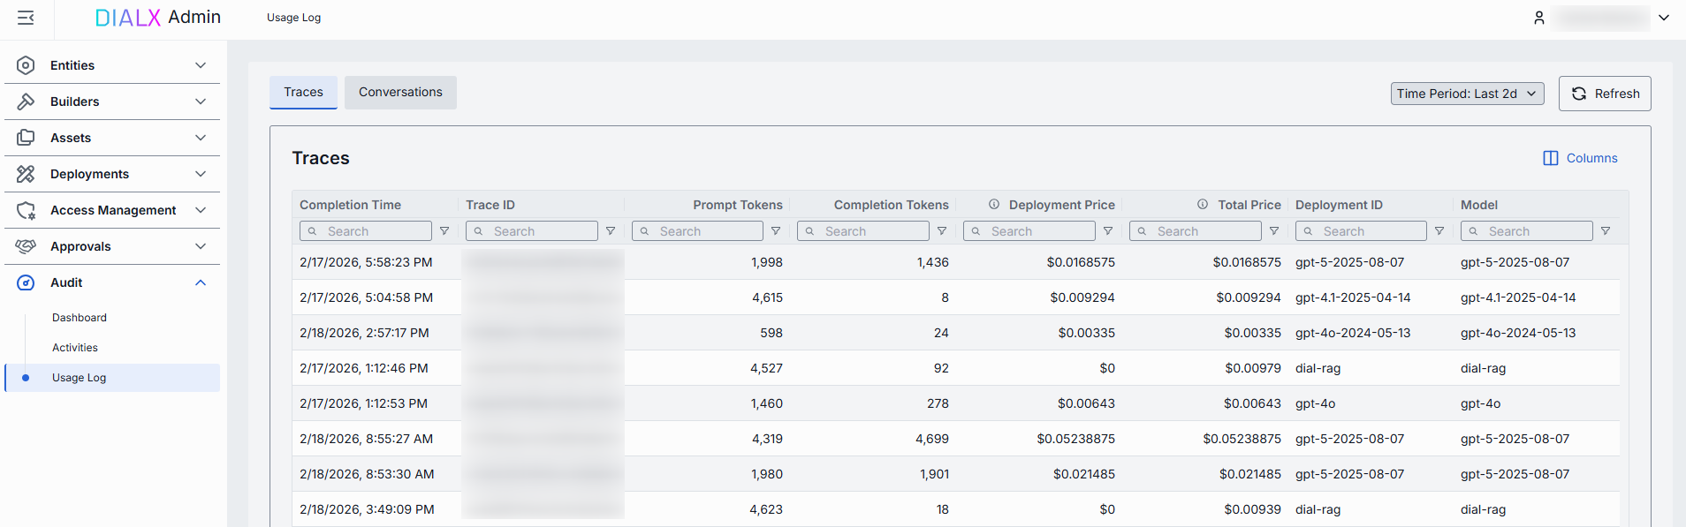Viewport: 1686px width, 527px height.
Task: Click the Deployment ID filter funnel icon
Action: (1439, 231)
